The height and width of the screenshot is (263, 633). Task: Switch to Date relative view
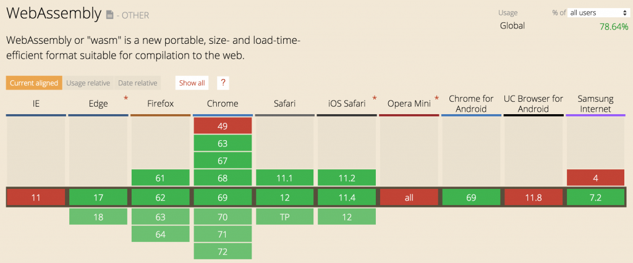click(x=138, y=83)
